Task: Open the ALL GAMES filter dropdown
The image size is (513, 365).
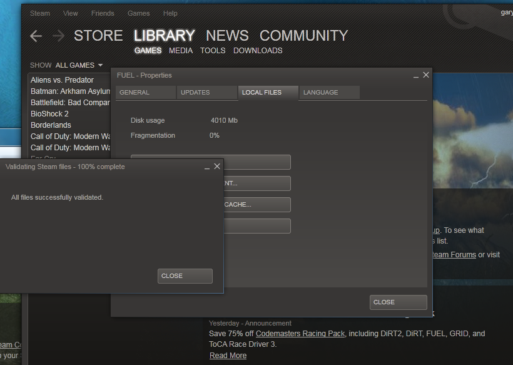Action: point(79,65)
